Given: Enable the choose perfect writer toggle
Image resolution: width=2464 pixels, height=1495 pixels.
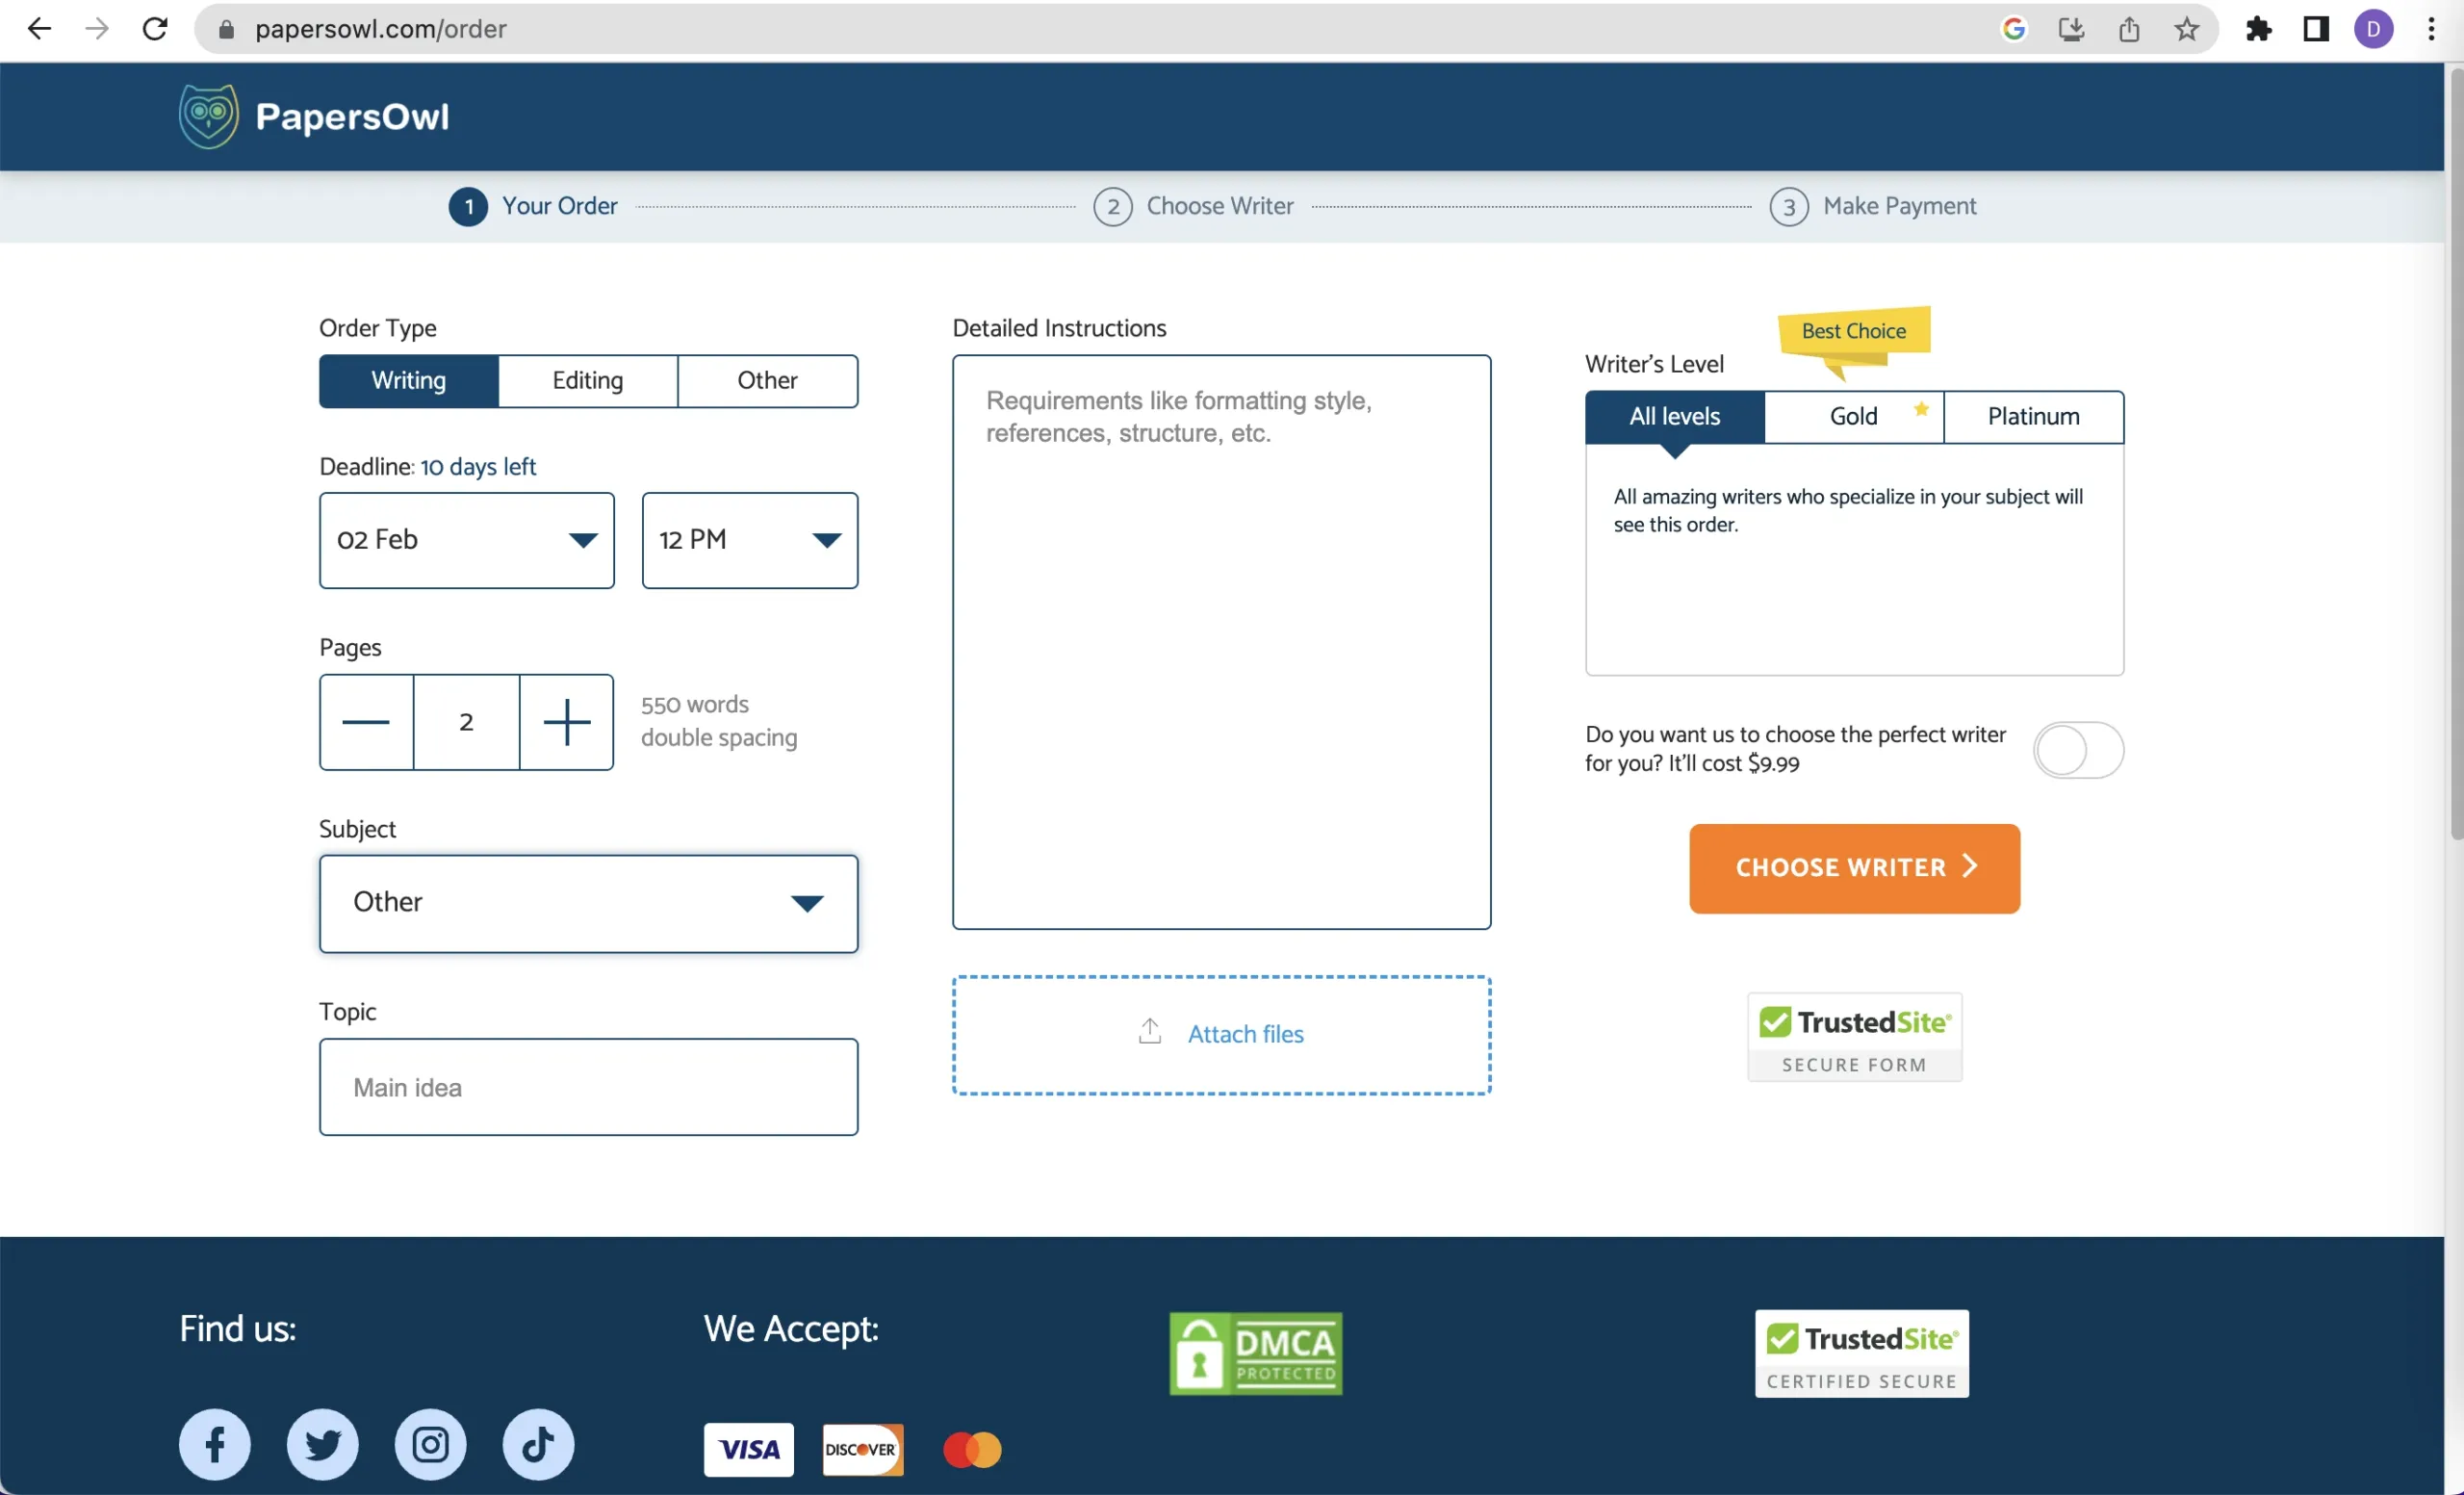Looking at the screenshot, I should (2077, 750).
